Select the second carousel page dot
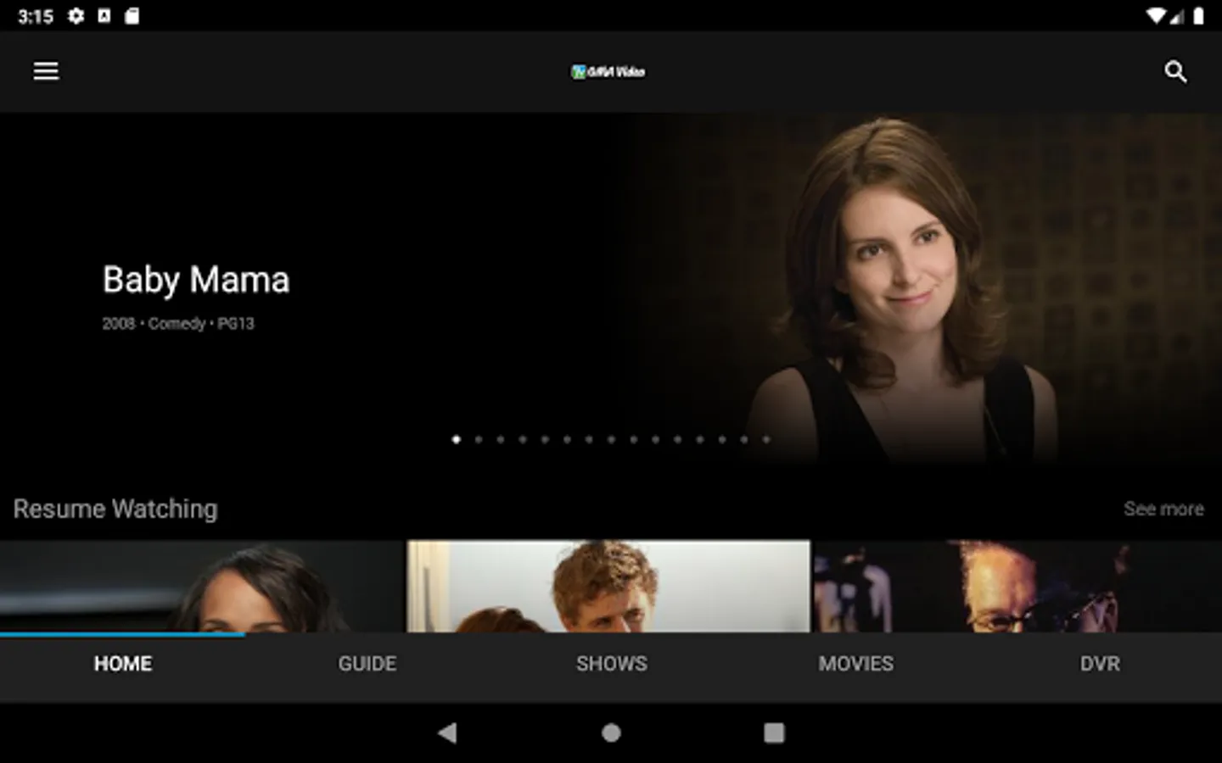This screenshot has width=1222, height=763. pyautogui.click(x=479, y=439)
